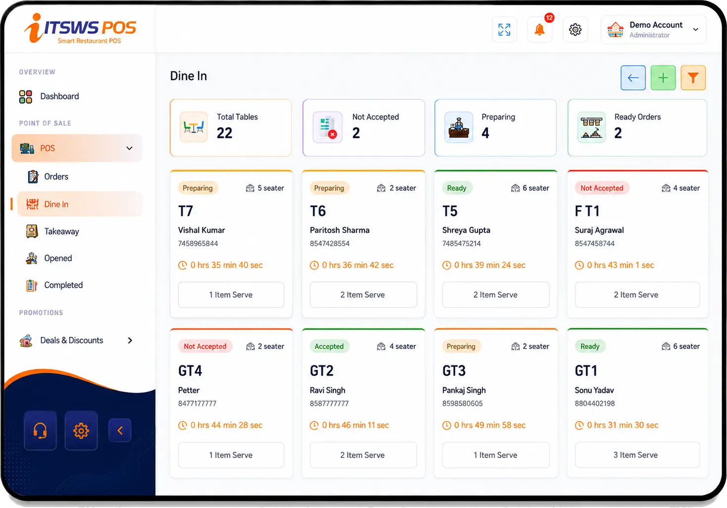Viewport: 727px width, 508px height.
Task: Open Completed orders
Action: pos(63,285)
